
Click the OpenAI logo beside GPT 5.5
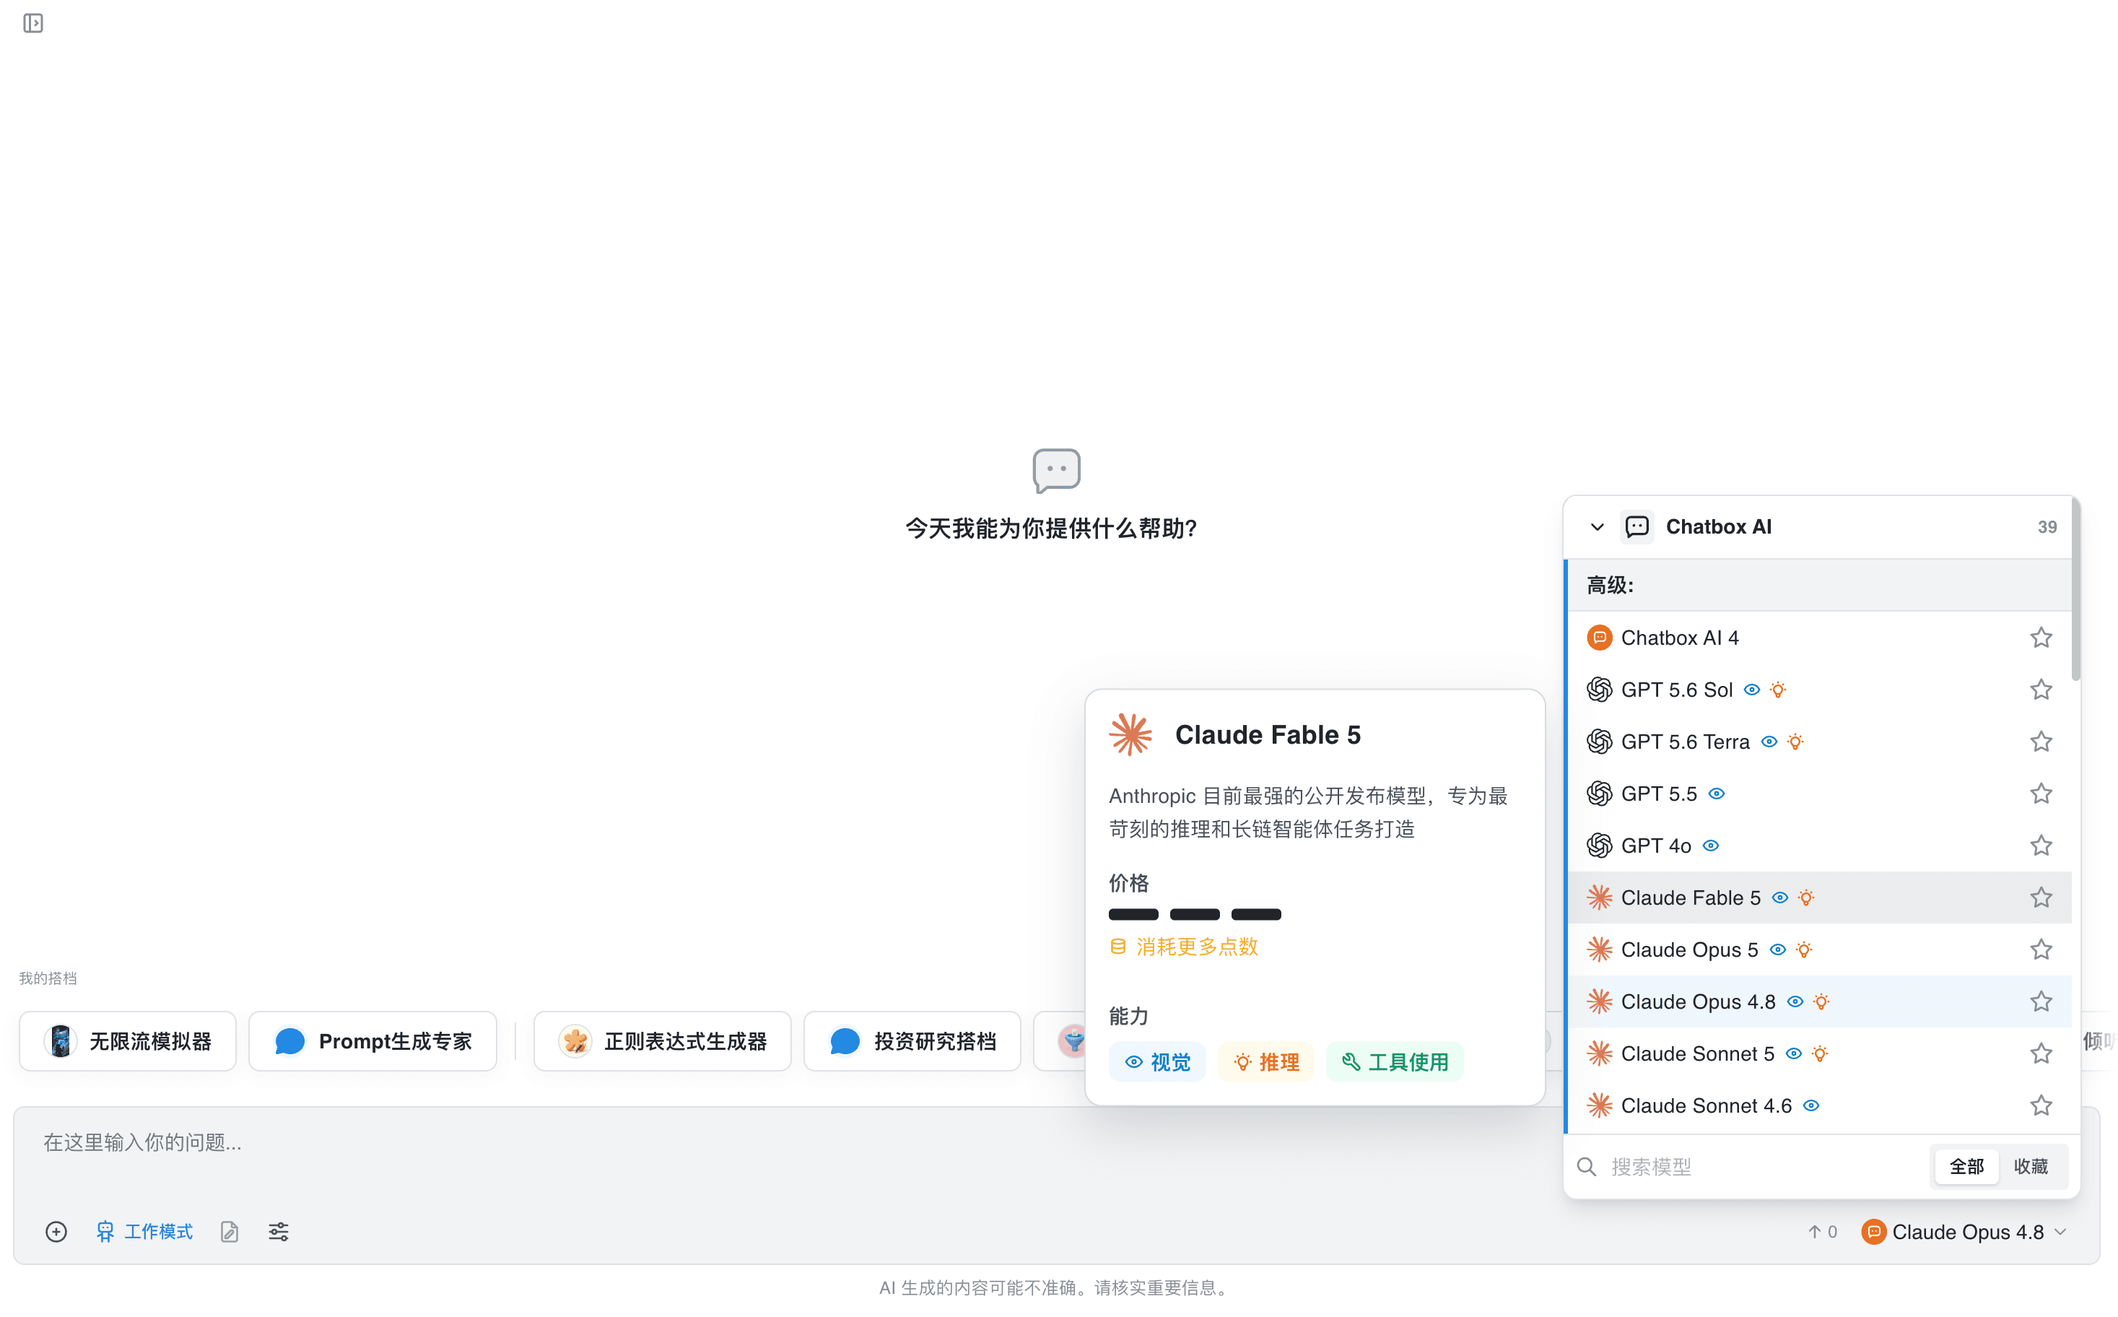pyautogui.click(x=1600, y=794)
